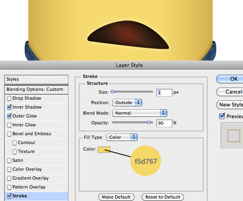Uncheck the Inner Shadow effect
This screenshot has height=201, width=243.
click(x=9, y=107)
